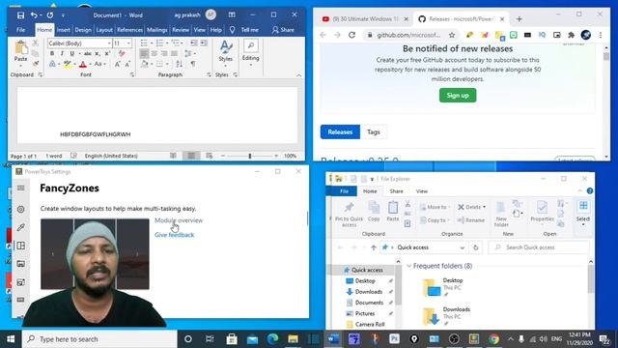Reload the Chrome page
Image resolution: width=618 pixels, height=348 pixels.
tap(351, 35)
